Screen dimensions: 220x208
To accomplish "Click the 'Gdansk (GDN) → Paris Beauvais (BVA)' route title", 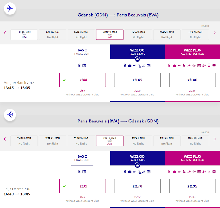I will [x=118, y=15].
